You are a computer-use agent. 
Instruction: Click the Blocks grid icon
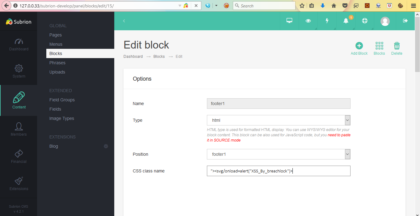[x=379, y=46]
